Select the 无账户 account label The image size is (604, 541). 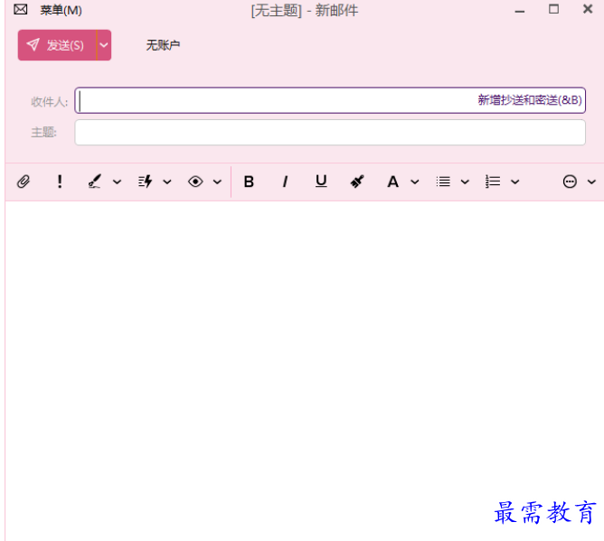click(163, 45)
